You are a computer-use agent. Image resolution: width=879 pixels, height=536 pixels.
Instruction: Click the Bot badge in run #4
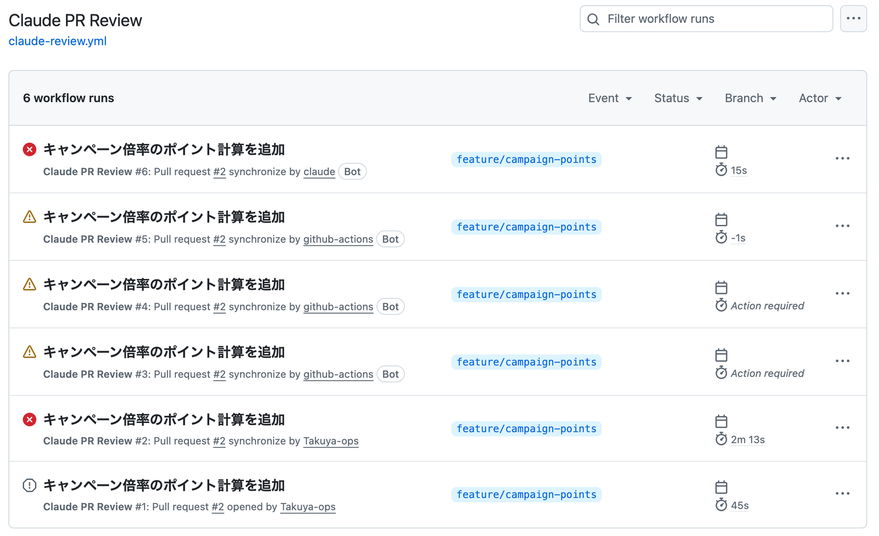[x=390, y=306]
